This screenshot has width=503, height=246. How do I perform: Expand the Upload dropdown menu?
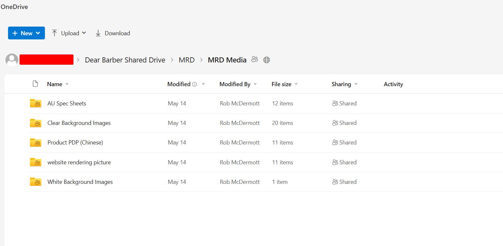point(69,33)
